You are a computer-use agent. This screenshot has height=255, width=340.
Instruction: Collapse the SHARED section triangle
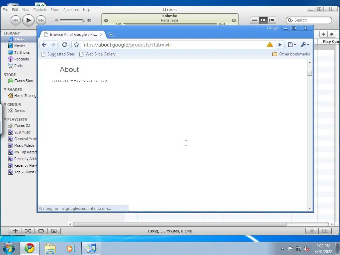tap(5, 90)
